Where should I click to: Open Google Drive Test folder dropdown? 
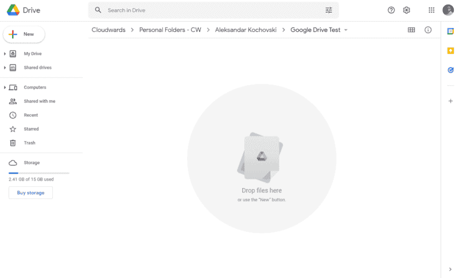(346, 30)
